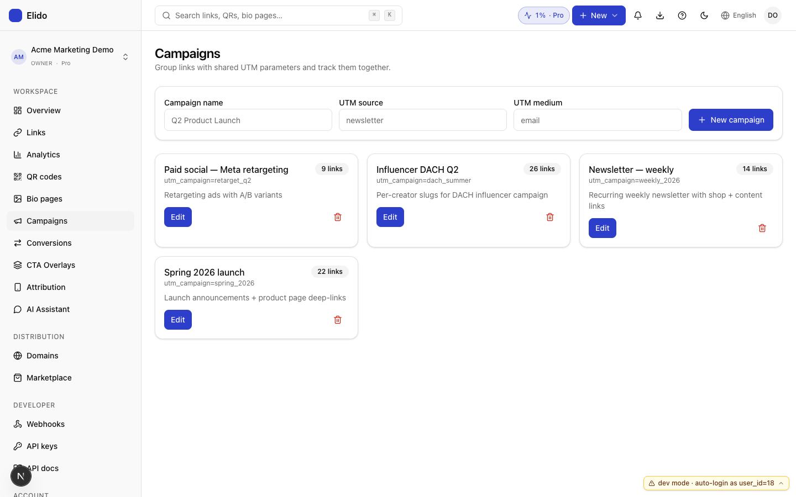The image size is (796, 497).
Task: Click the Campaign name input field
Action: 248,120
